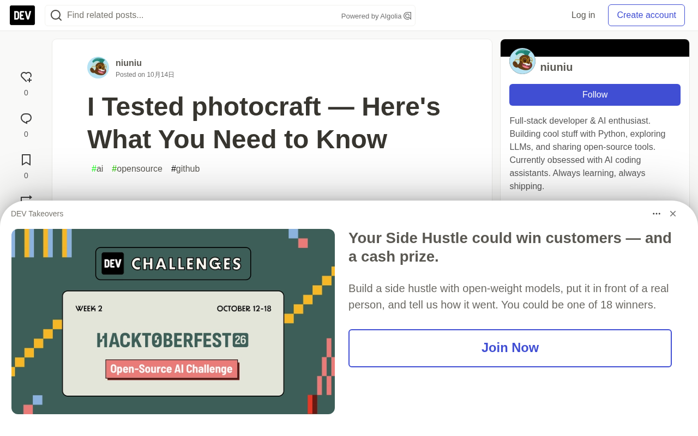The width and height of the screenshot is (698, 436).
Task: Focus the Find related posts search field
Action: pyautogui.click(x=202, y=15)
